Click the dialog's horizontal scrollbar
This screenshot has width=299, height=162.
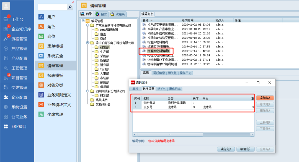193,134
